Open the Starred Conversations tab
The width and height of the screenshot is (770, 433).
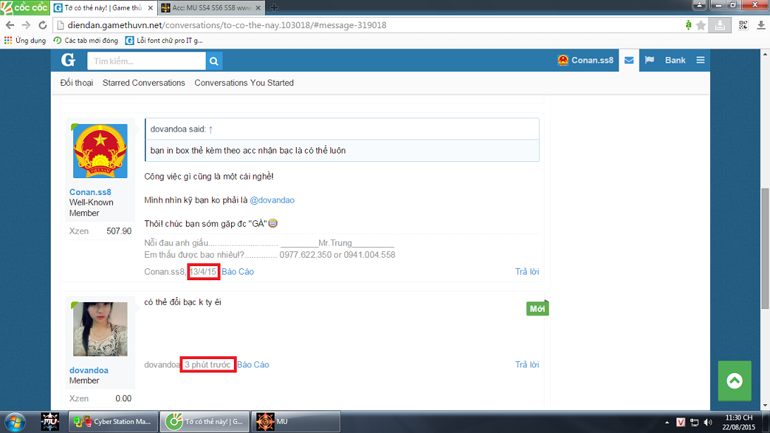coord(144,83)
